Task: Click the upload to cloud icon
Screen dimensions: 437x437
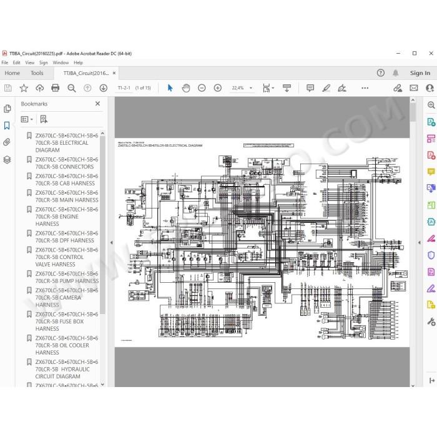Action: (x=39, y=88)
